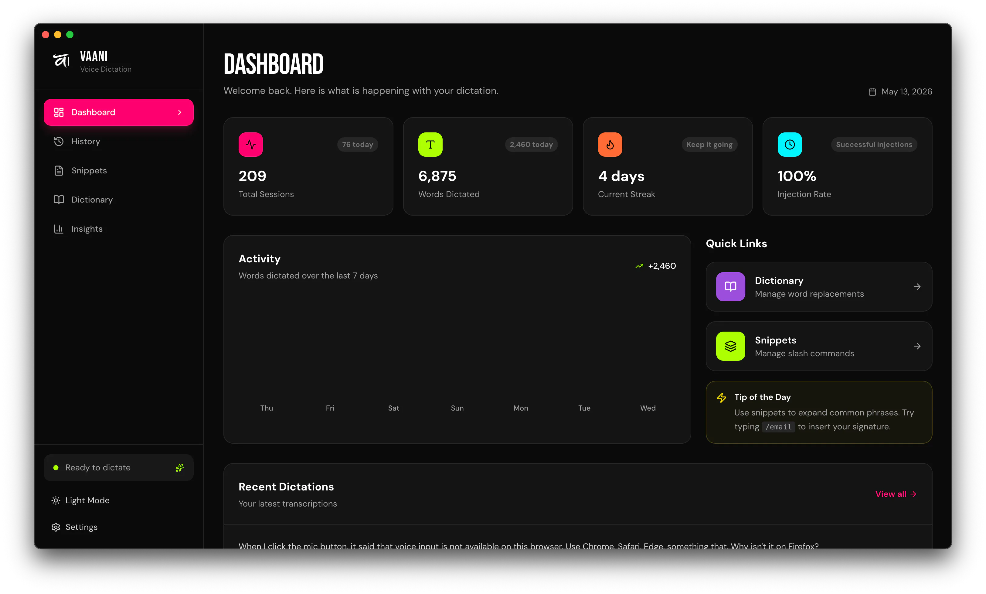Click the 100% Injection Rate value

point(797,176)
